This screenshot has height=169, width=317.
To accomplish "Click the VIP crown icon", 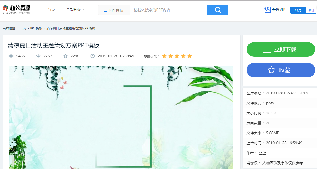I will [x=268, y=10].
